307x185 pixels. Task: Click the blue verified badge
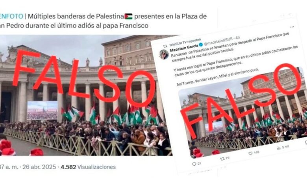pos(201,45)
